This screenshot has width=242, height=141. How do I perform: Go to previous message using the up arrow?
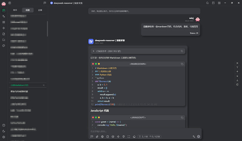237,72
